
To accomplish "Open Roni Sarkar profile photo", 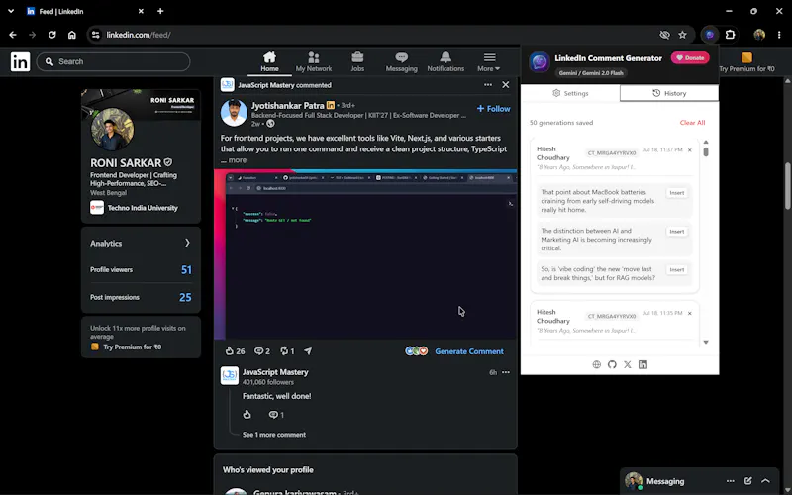I will [x=112, y=129].
